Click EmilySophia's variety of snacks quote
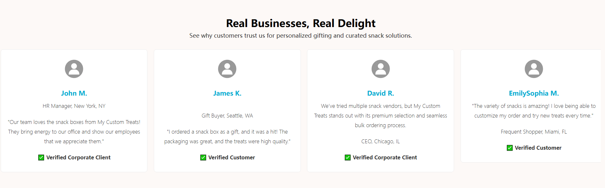Viewport: 605px width, 188px height. (534, 111)
